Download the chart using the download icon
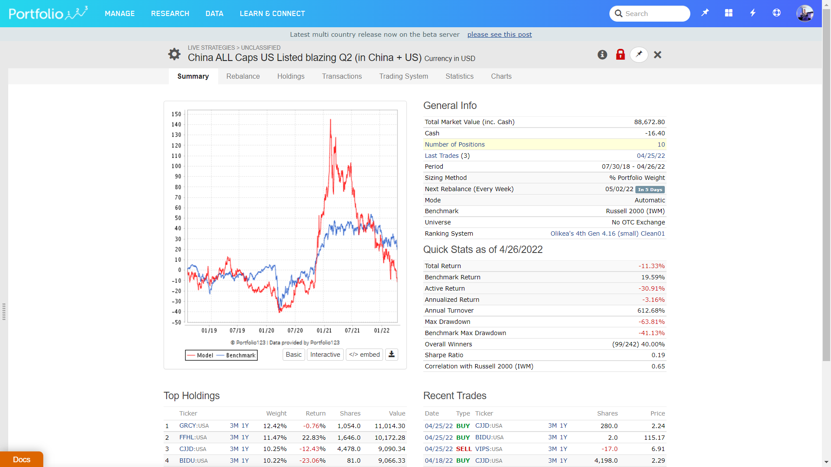This screenshot has height=467, width=831. coord(391,355)
